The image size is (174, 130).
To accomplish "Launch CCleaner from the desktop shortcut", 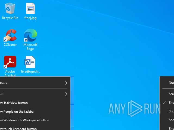I will (10, 35).
